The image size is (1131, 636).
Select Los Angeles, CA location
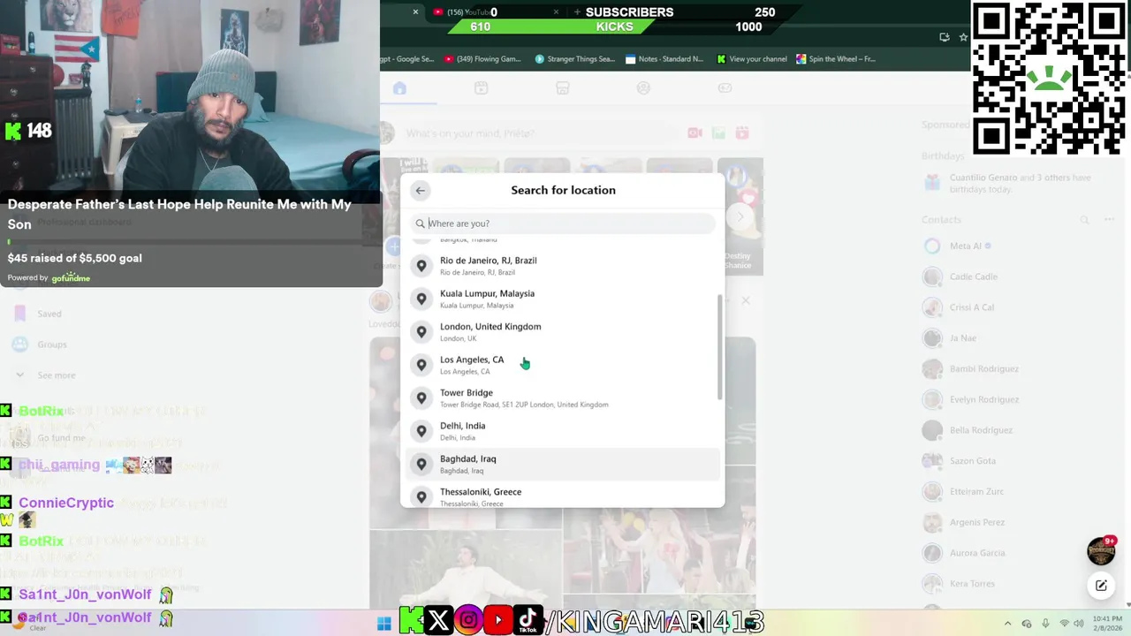[x=563, y=365]
